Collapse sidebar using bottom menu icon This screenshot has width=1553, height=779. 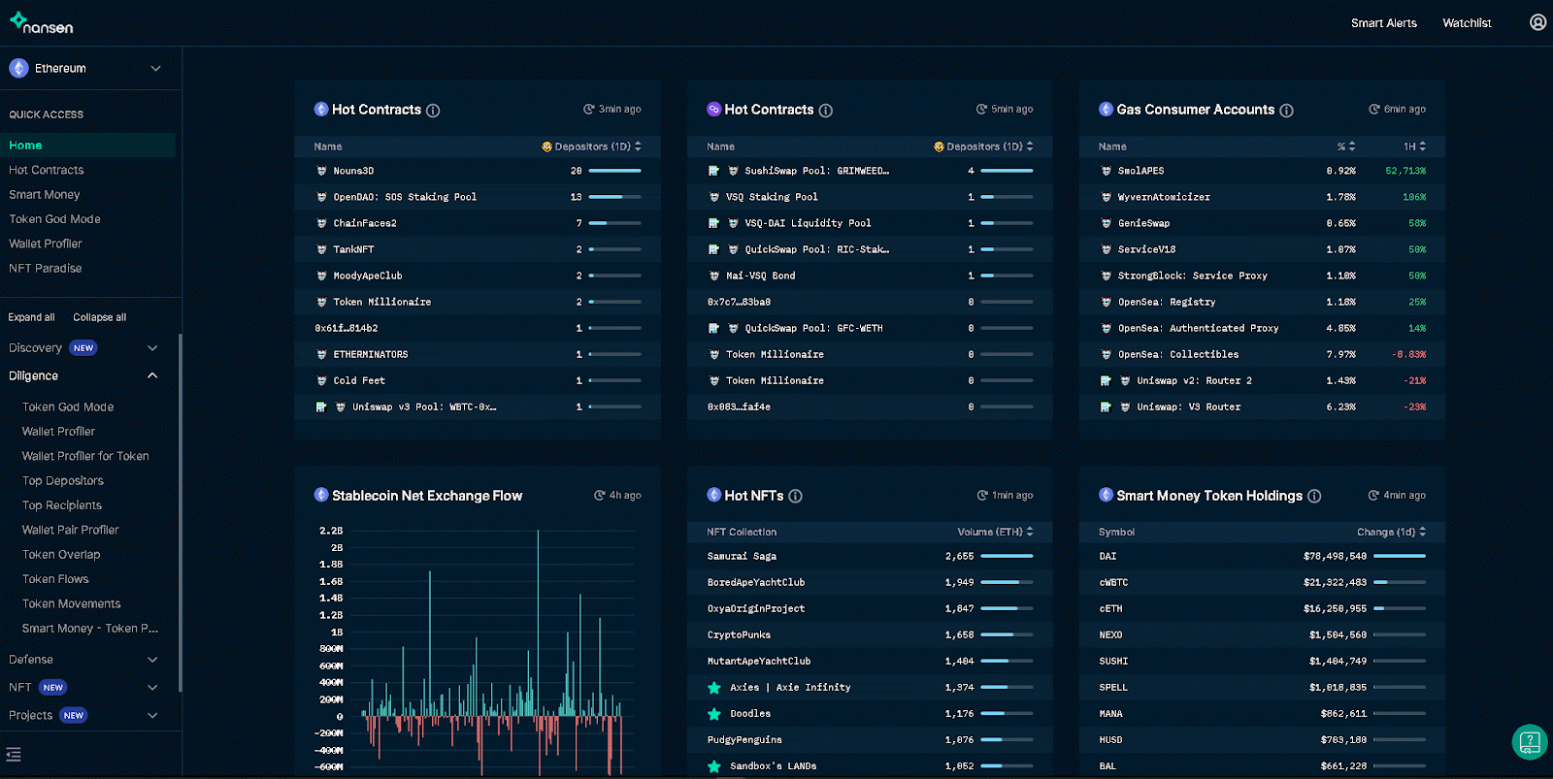pyautogui.click(x=14, y=755)
